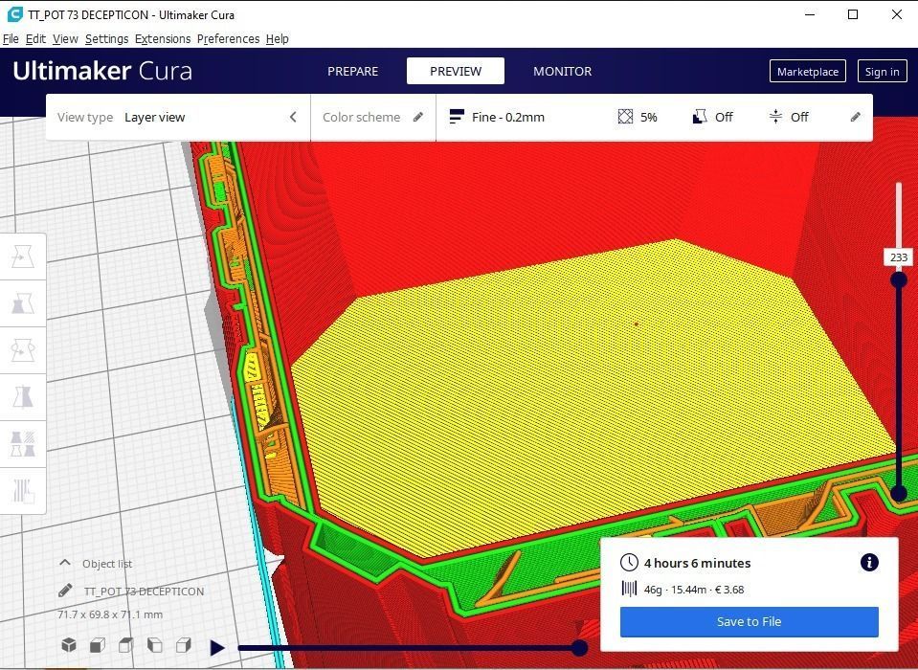Maximize the Ultimaker Cura window
Image resolution: width=918 pixels, height=670 pixels.
pyautogui.click(x=853, y=14)
